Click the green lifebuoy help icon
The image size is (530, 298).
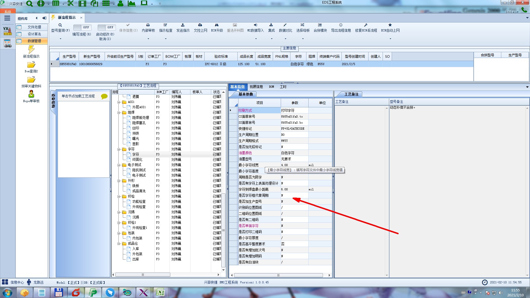point(41,4)
